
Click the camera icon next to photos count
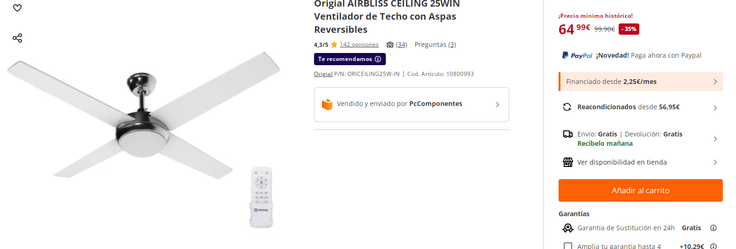click(x=390, y=45)
